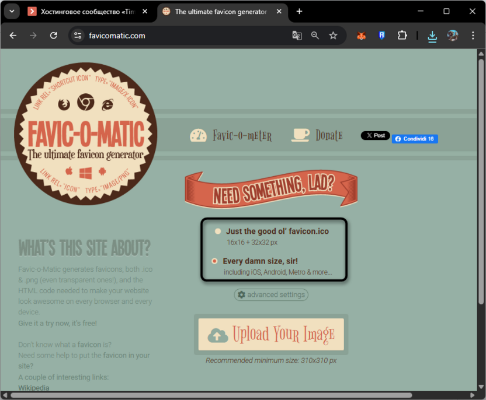Click the Donate coffee cup icon
Screen dimensions: 486x400
(300, 135)
